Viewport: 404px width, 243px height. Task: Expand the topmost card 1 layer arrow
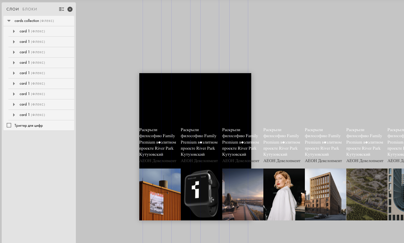[14, 31]
